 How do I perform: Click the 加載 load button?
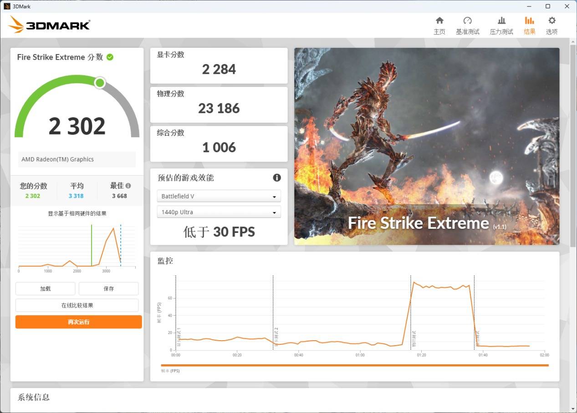tap(45, 289)
